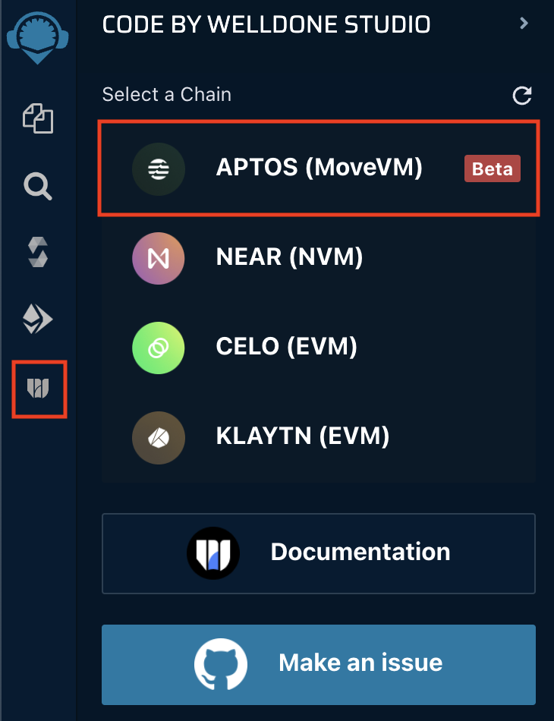
Task: Collapse the plugin panel using chevron
Action: point(523,24)
